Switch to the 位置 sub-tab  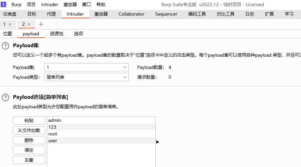pos(7,34)
